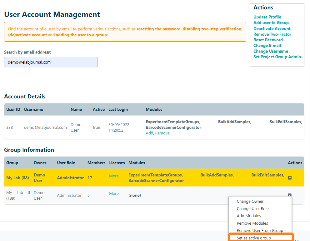Click Change Username link

[x=271, y=51]
